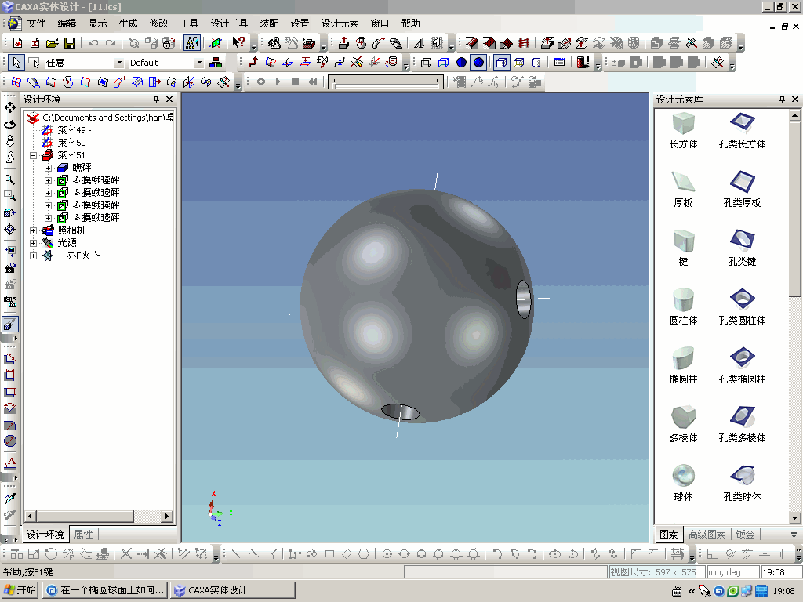Expand the 照相机 tree node
803x602 pixels.
(33, 230)
